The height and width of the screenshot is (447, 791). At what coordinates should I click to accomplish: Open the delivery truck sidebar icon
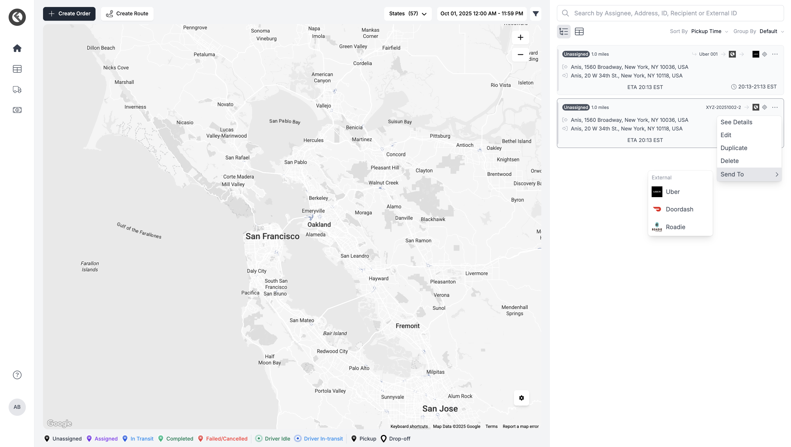click(x=17, y=89)
